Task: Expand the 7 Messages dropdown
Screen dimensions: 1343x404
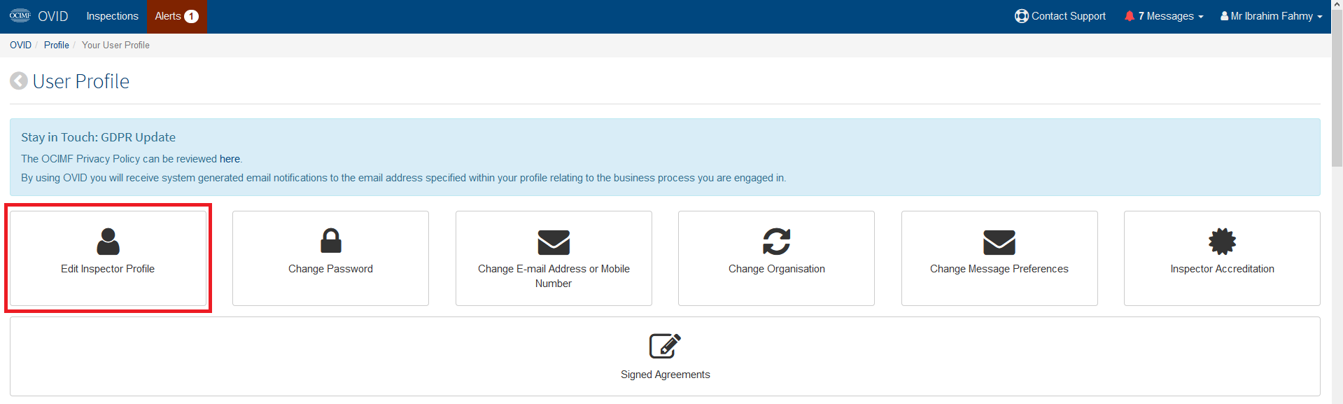Action: coord(1164,16)
